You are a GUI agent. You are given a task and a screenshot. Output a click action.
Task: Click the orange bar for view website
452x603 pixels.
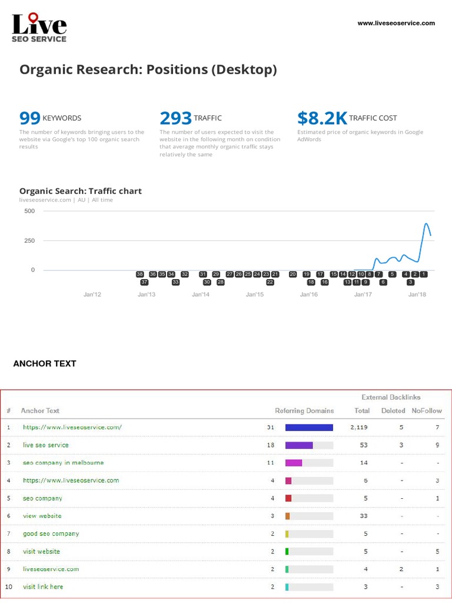(287, 516)
